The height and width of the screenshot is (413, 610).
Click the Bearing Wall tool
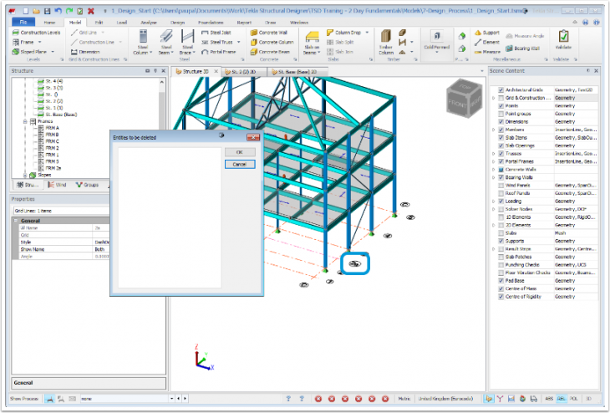[522, 48]
